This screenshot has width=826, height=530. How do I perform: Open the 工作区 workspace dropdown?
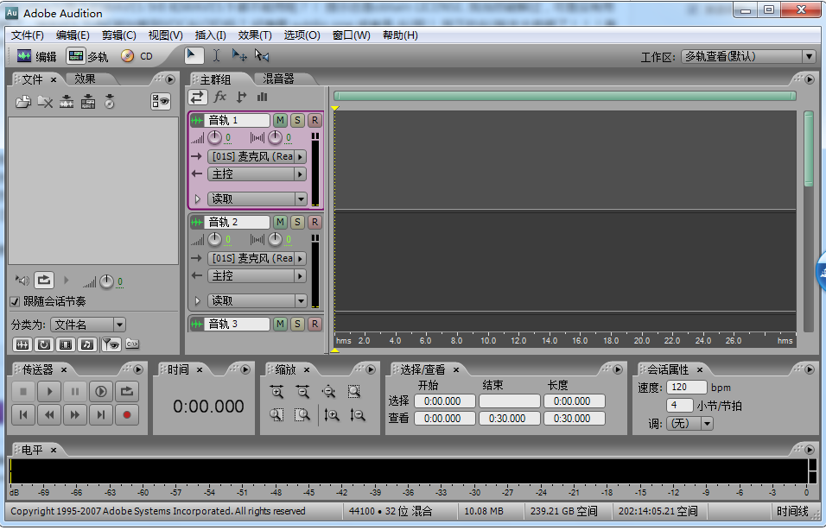click(x=748, y=56)
